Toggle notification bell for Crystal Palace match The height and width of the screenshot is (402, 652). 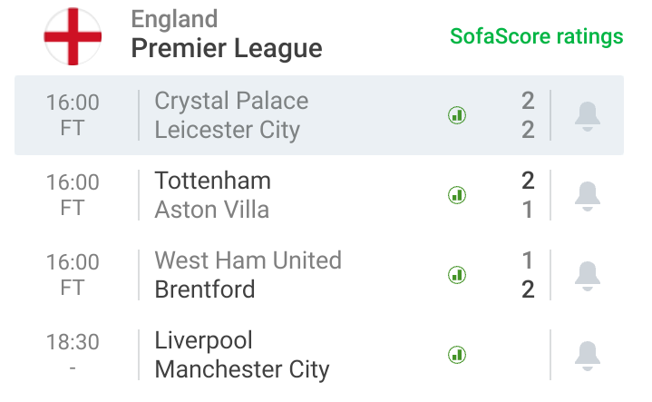[587, 116]
